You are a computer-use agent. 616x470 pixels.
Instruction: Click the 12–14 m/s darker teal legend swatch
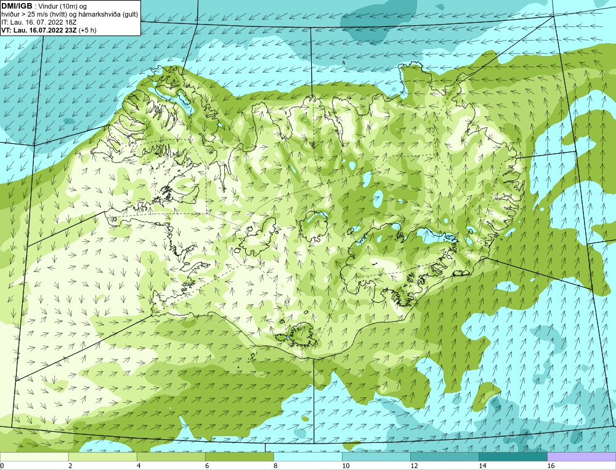[444, 456]
